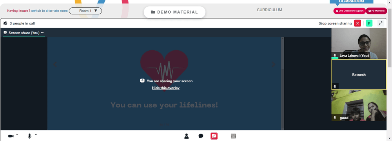Image resolution: width=392 pixels, height=141 pixels.
Task: Open the CURRICULUM tab
Action: [270, 10]
